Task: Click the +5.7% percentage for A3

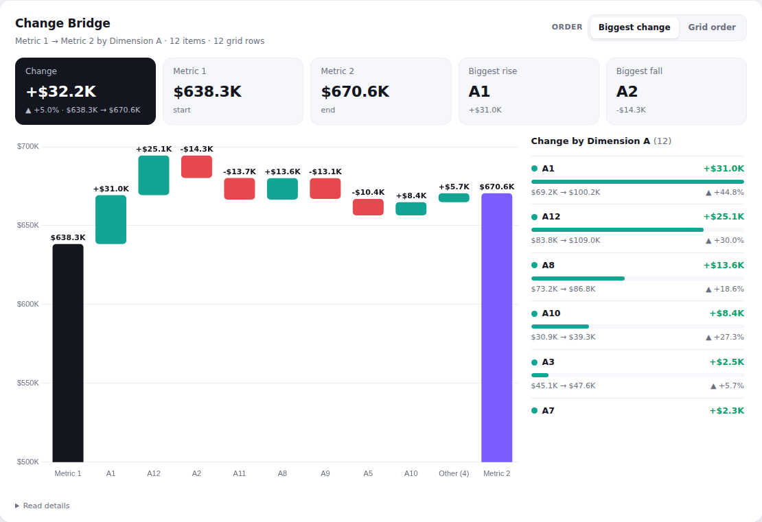Action: [727, 385]
